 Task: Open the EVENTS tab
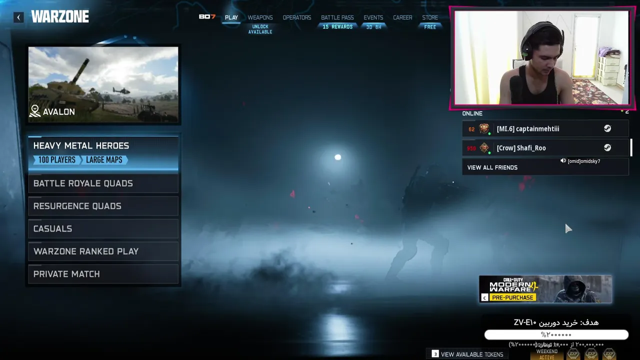[x=373, y=17]
